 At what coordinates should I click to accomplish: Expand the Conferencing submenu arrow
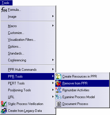tap(53, 60)
